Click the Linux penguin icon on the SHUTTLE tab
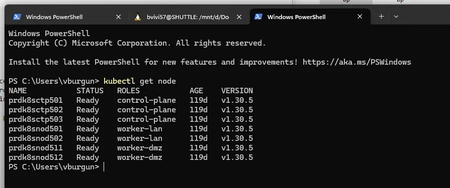 point(138,17)
